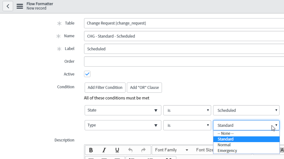This screenshot has width=284, height=159.
Task: Click the Label text field
Action: [184, 49]
